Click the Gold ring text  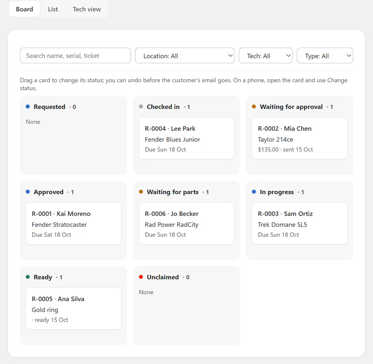click(x=45, y=310)
